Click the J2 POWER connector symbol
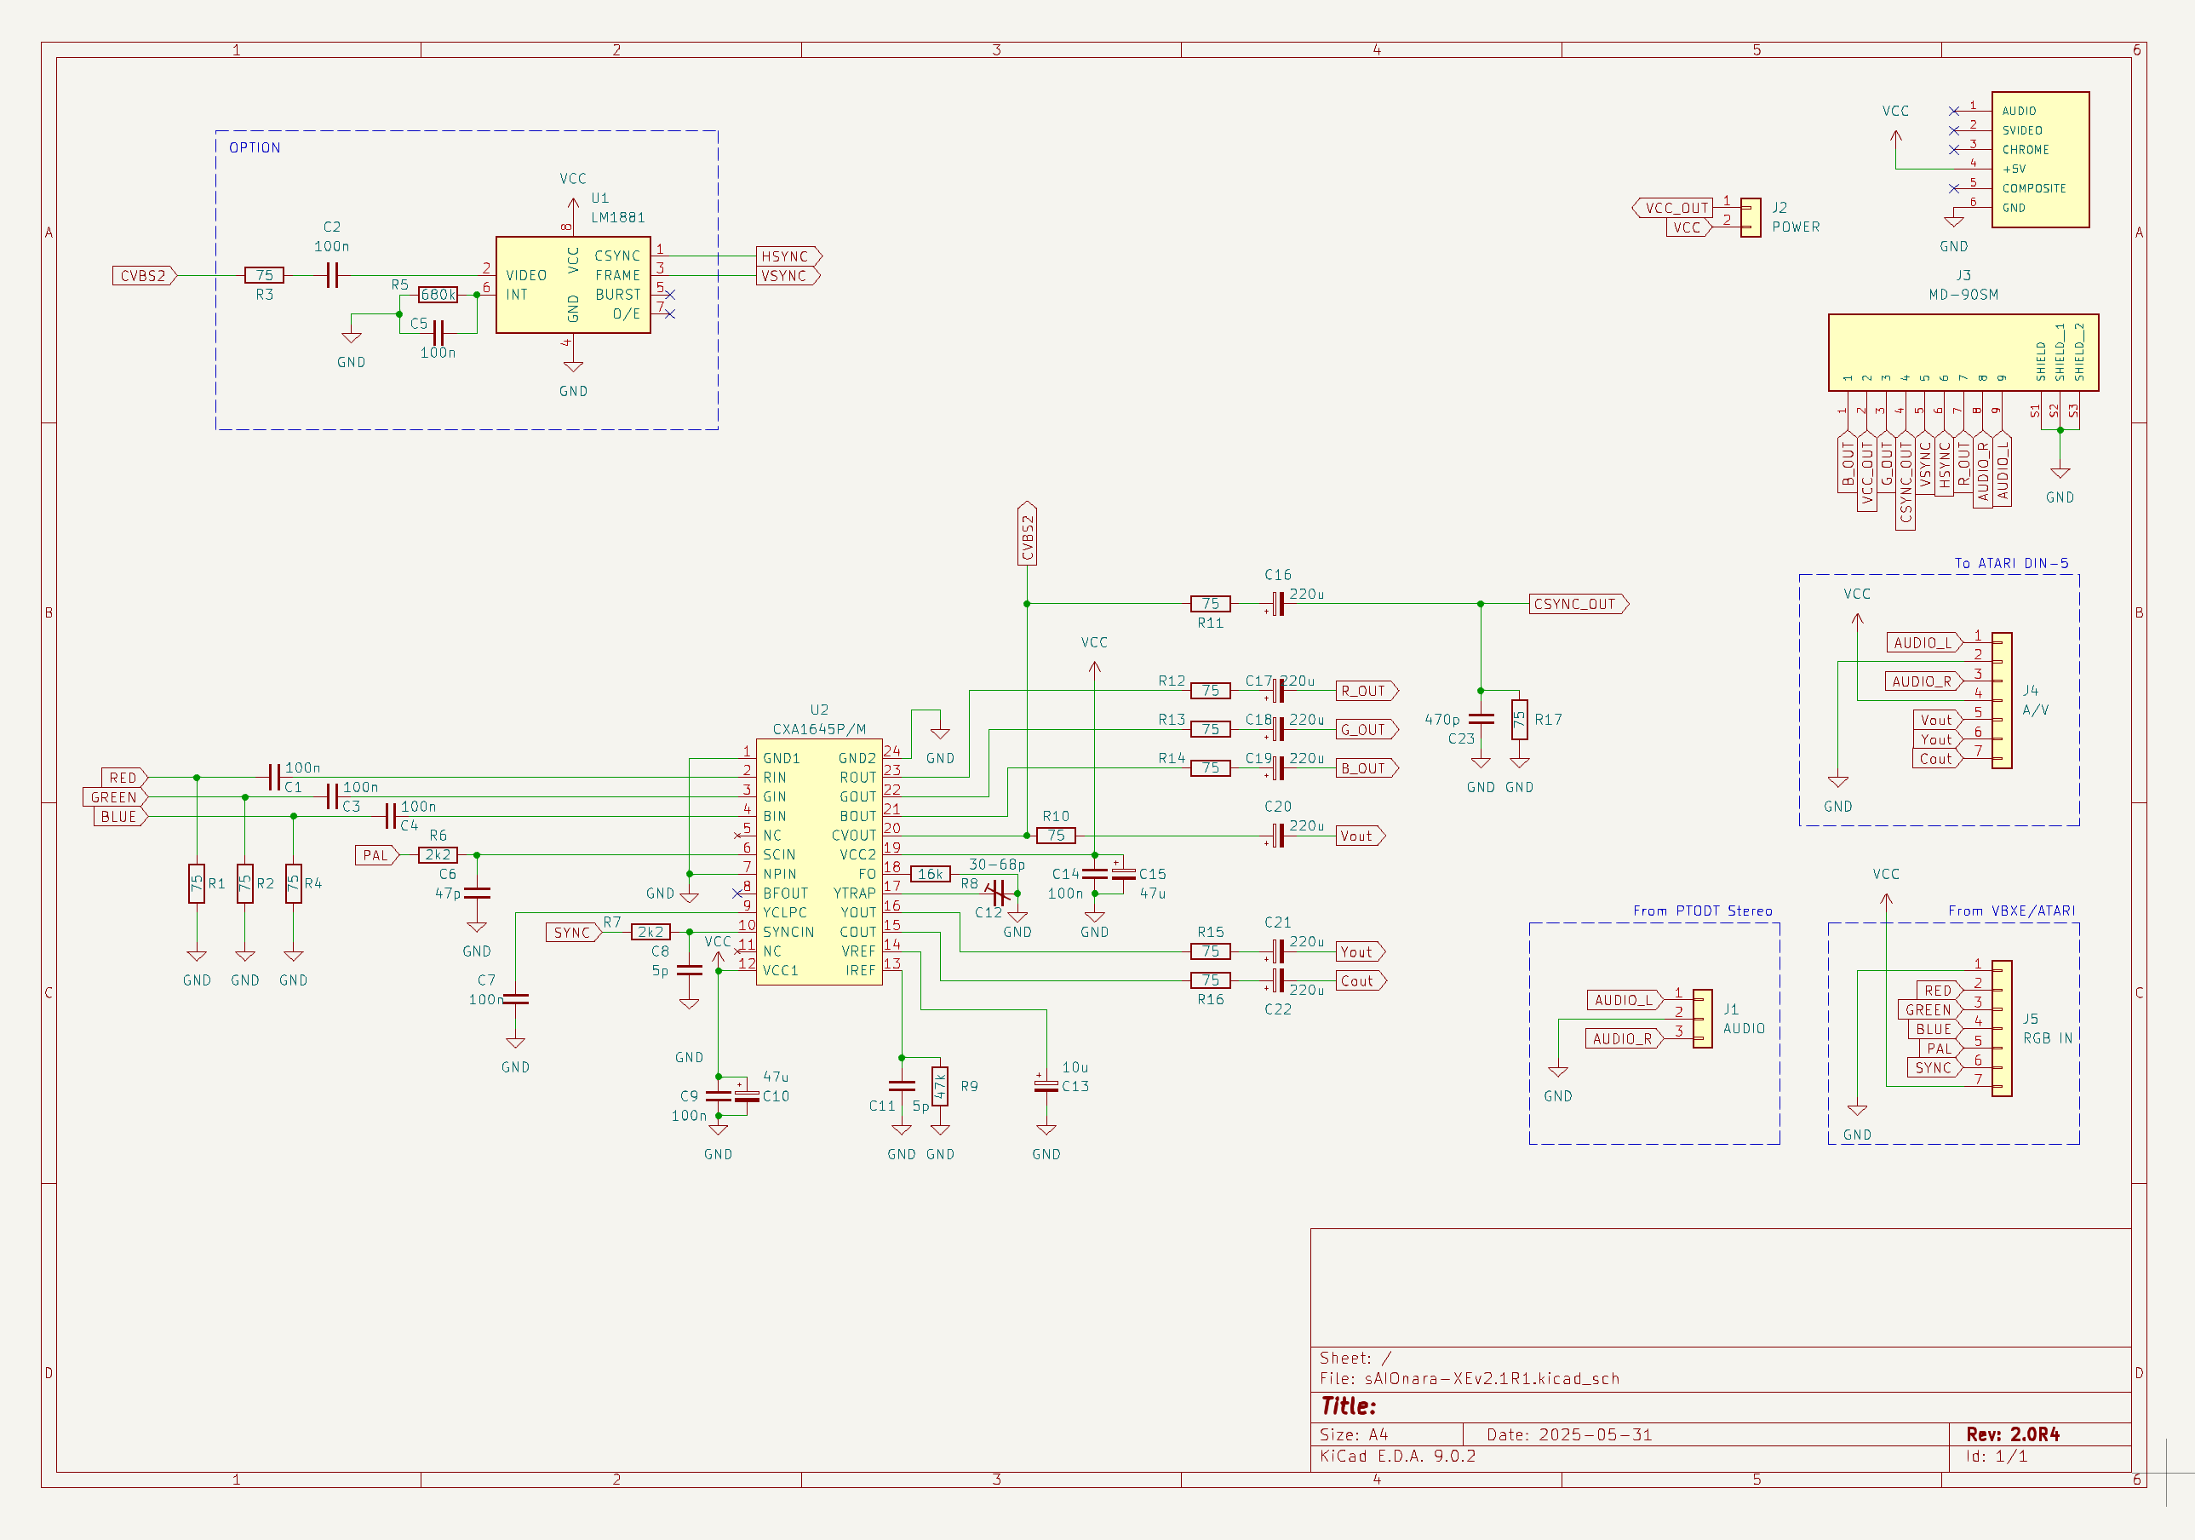The image size is (2195, 1540). pos(1750,218)
